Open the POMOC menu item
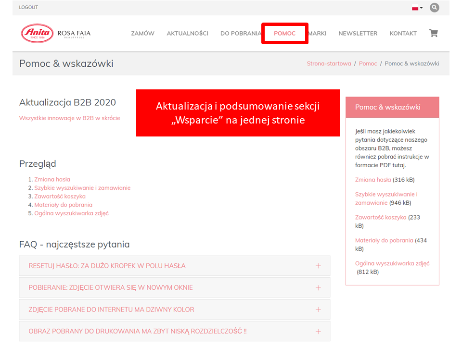The width and height of the screenshot is (462, 346). point(284,33)
